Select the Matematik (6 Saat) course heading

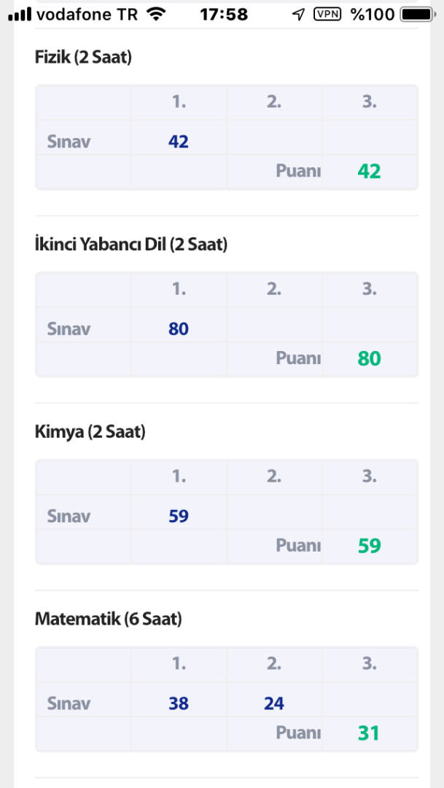[x=108, y=619]
